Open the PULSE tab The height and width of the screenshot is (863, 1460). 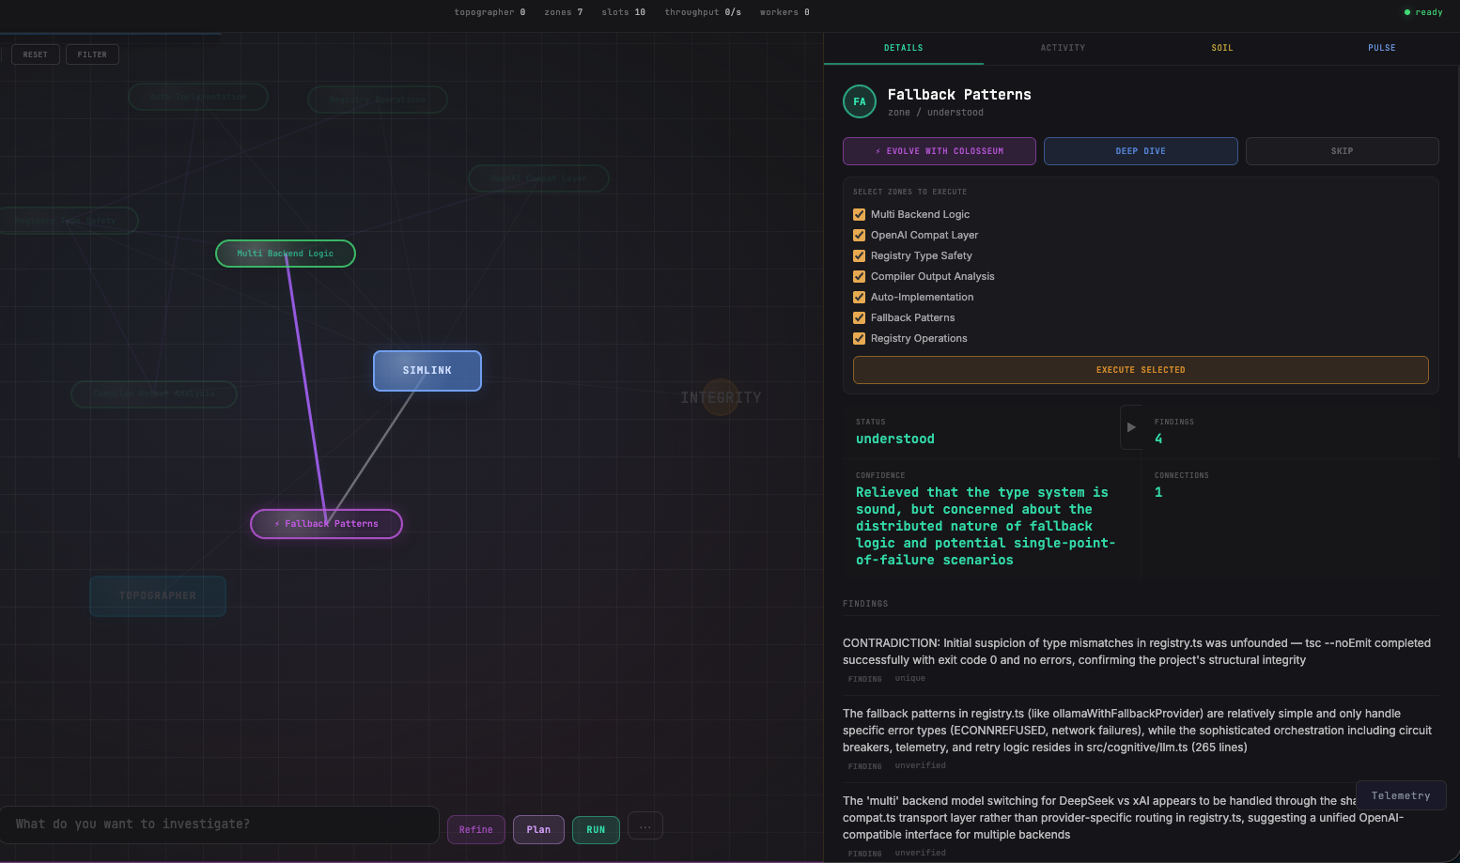pyautogui.click(x=1381, y=47)
